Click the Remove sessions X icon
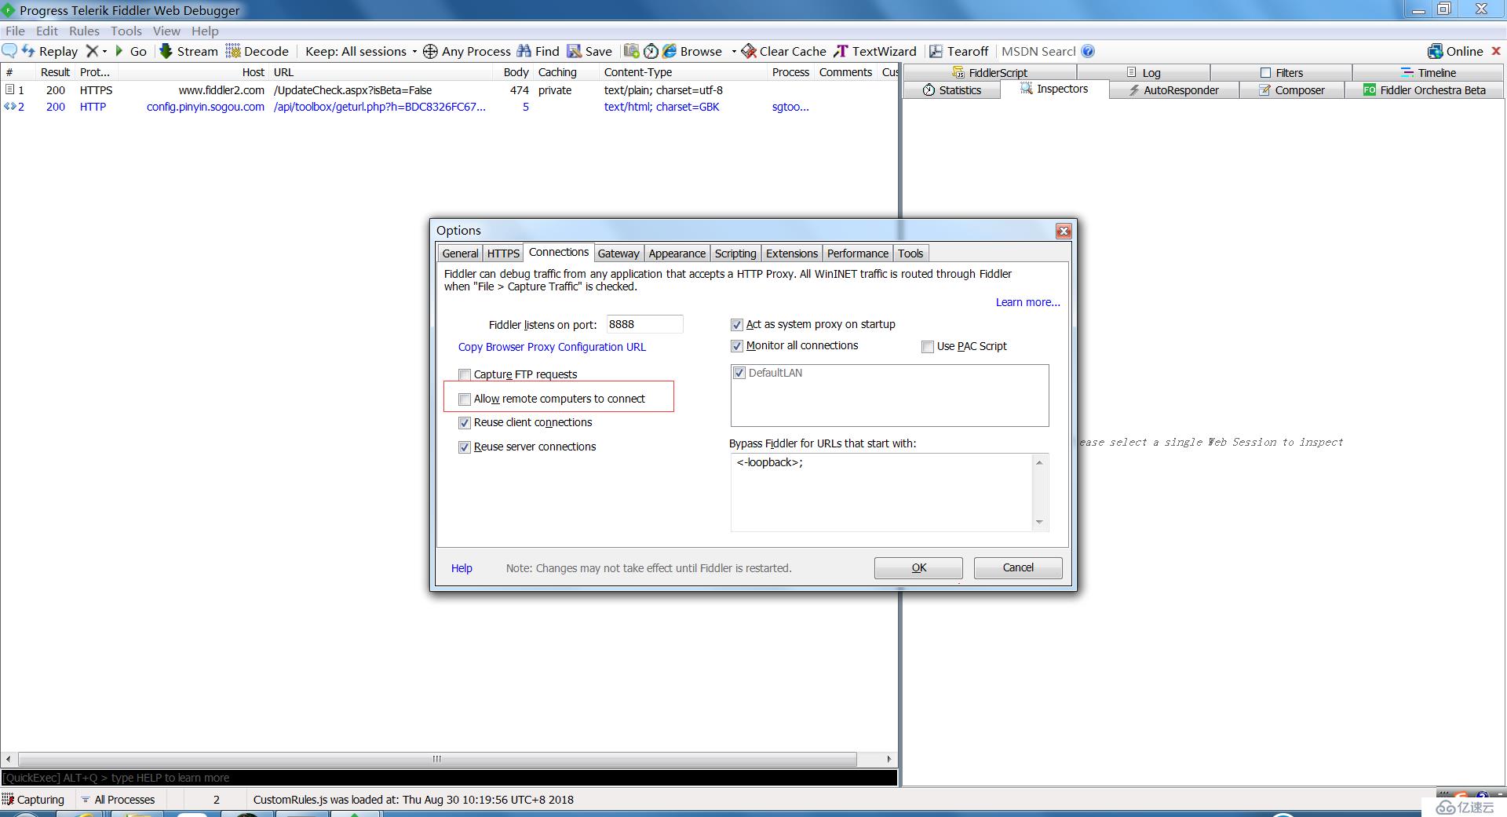1507x817 pixels. pos(92,51)
